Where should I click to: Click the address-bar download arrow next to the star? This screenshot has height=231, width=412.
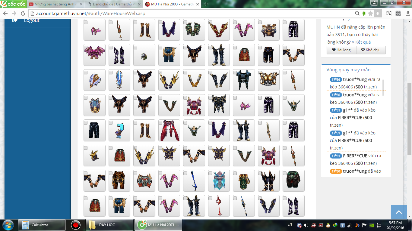point(378,13)
